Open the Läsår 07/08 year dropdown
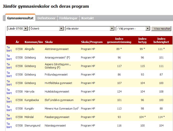The image size is (173, 131). pyautogui.click(x=17, y=28)
